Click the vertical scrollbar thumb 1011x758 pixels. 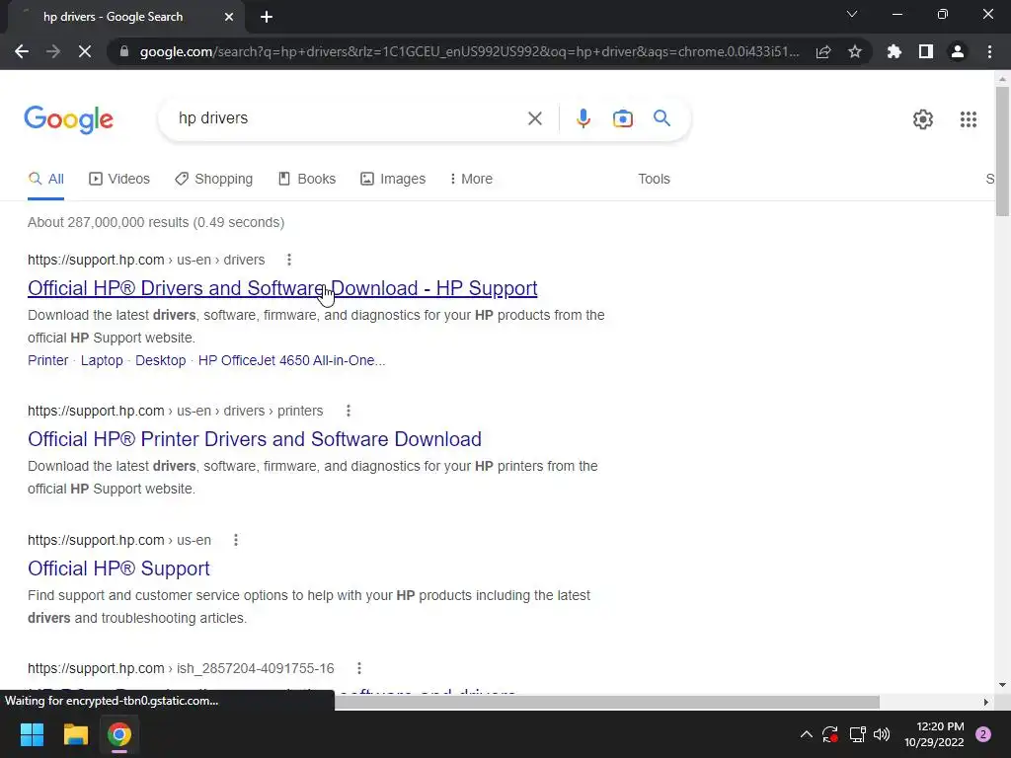coord(1002,151)
